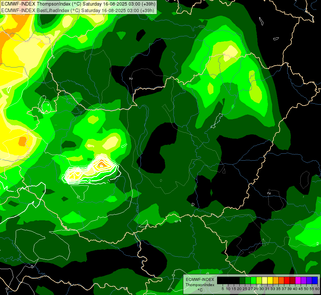The image size is (321, 295).
Task: Click the legend tick value '25'
Action: pos(245,289)
